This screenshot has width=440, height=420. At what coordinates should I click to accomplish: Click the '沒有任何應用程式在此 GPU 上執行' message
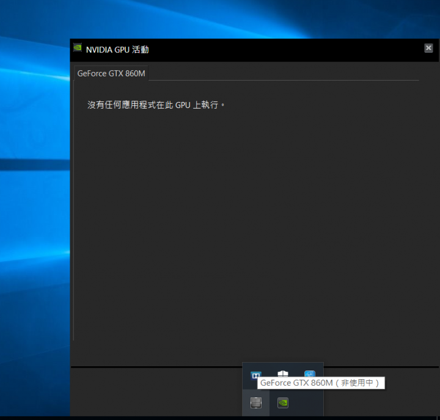click(x=156, y=105)
